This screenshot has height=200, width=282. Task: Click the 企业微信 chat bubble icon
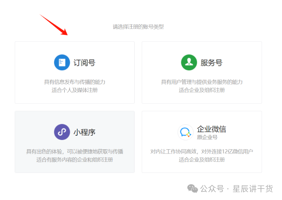[x=186, y=132]
